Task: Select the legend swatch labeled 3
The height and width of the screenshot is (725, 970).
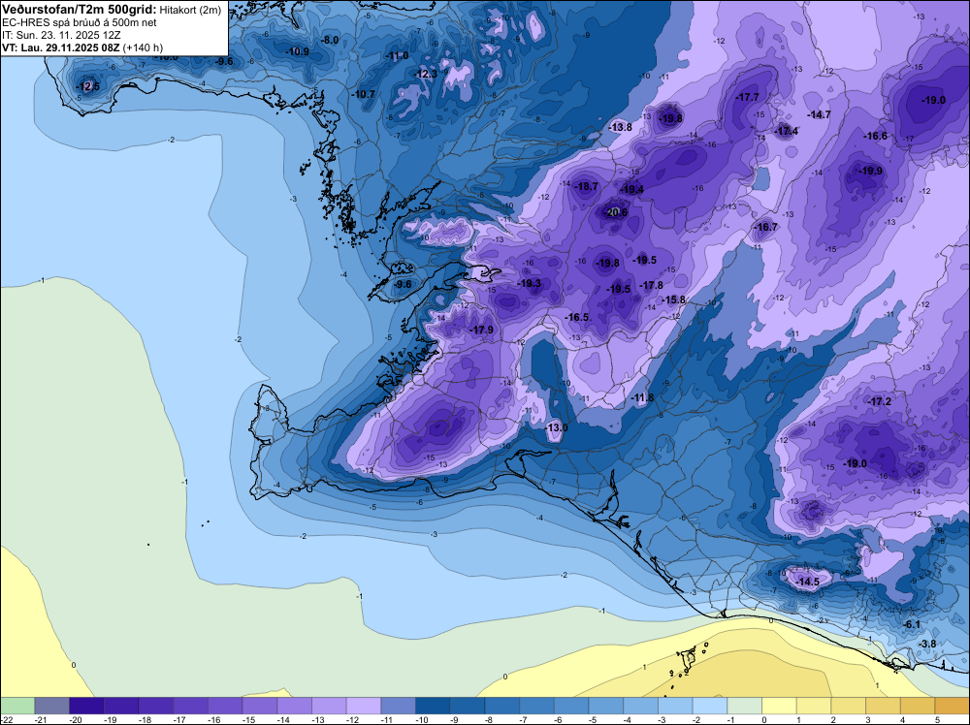Action: pos(884,706)
